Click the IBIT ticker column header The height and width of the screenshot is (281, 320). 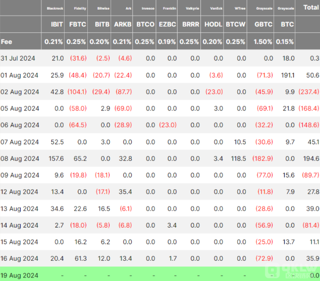(57, 24)
